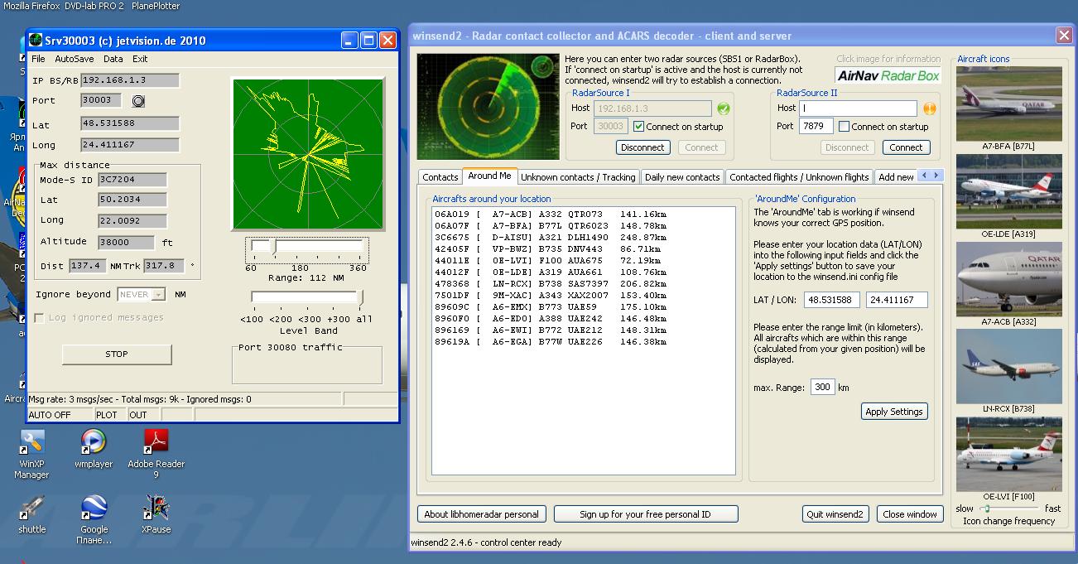
Task: Click the Exit menu item
Action: pos(140,59)
